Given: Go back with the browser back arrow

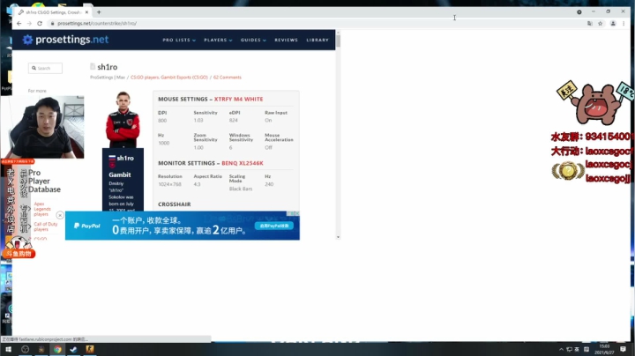Looking at the screenshot, I should [19, 24].
